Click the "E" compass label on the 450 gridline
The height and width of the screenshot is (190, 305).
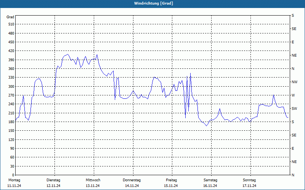pos(293,42)
